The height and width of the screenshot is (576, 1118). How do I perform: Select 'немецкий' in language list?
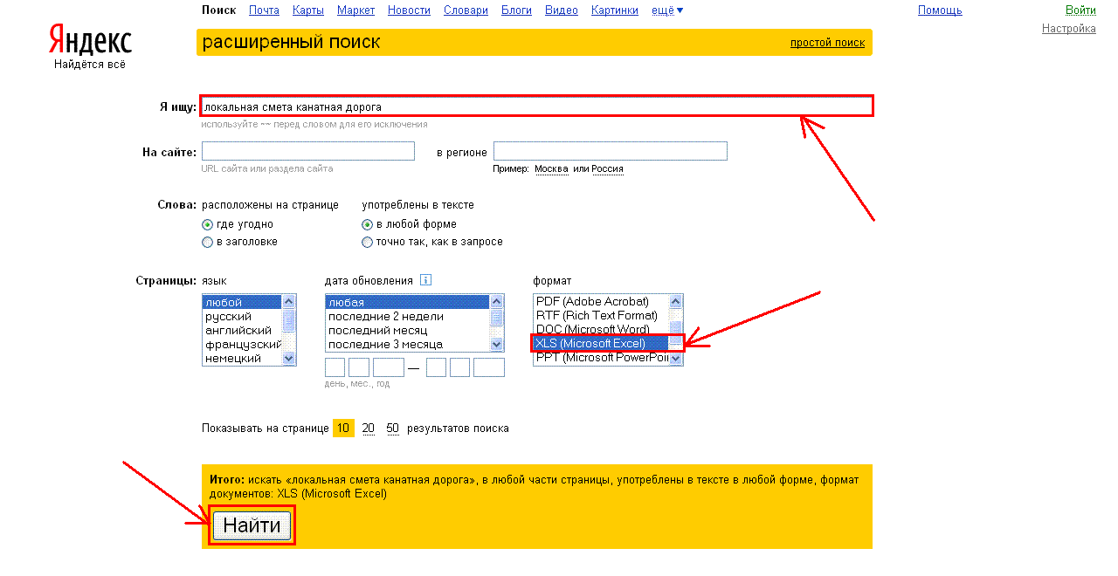(x=242, y=358)
